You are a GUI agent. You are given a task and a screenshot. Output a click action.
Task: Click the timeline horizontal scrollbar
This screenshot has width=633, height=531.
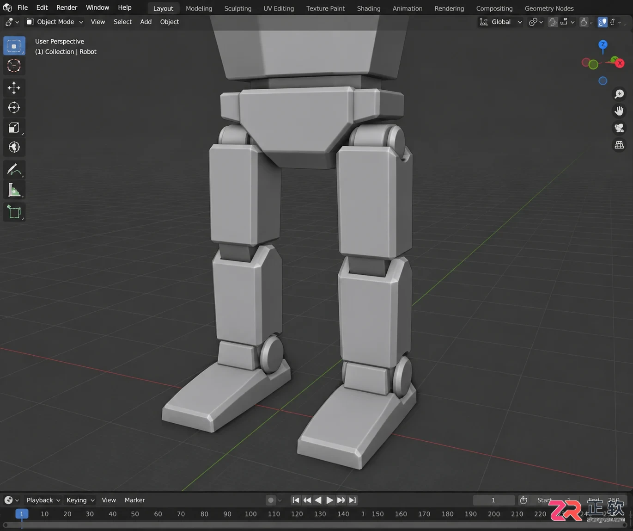click(x=316, y=525)
